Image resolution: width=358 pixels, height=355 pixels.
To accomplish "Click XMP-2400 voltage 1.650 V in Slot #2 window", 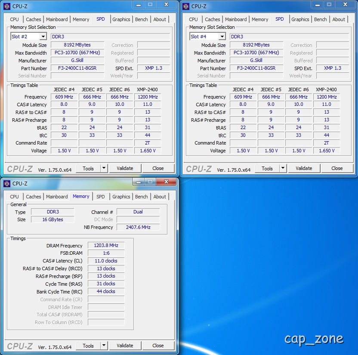I will 148,151.
